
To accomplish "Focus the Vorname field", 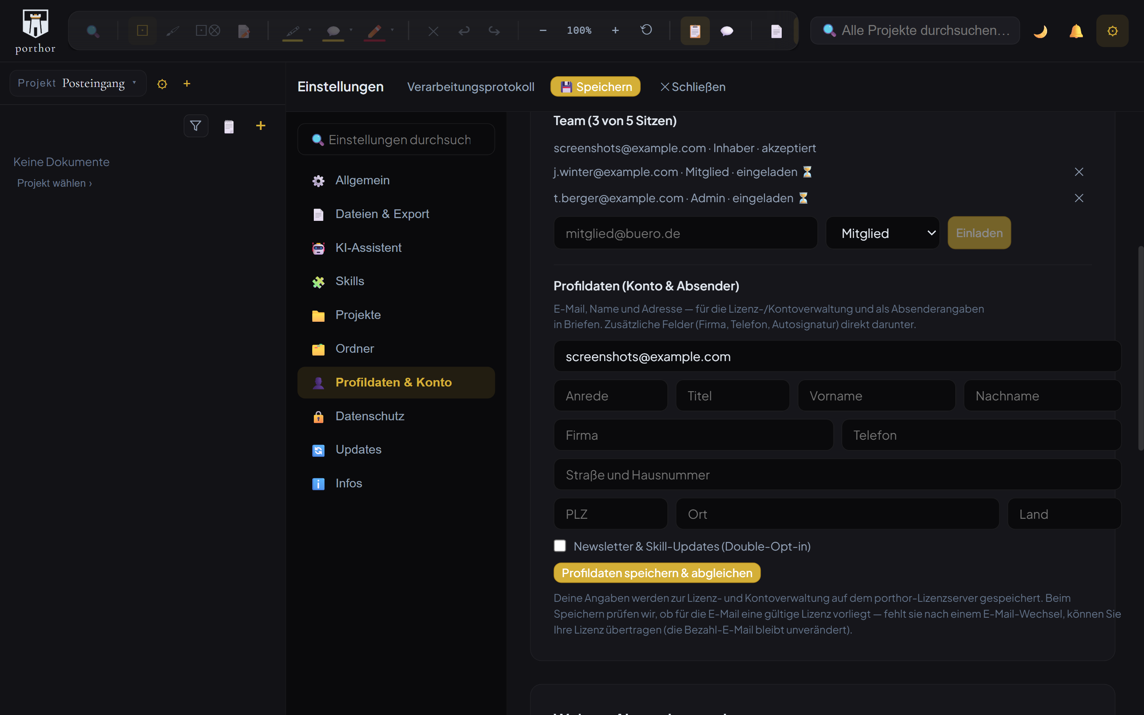I will [x=876, y=396].
